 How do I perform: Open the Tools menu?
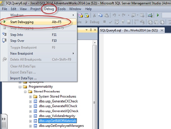62,9
